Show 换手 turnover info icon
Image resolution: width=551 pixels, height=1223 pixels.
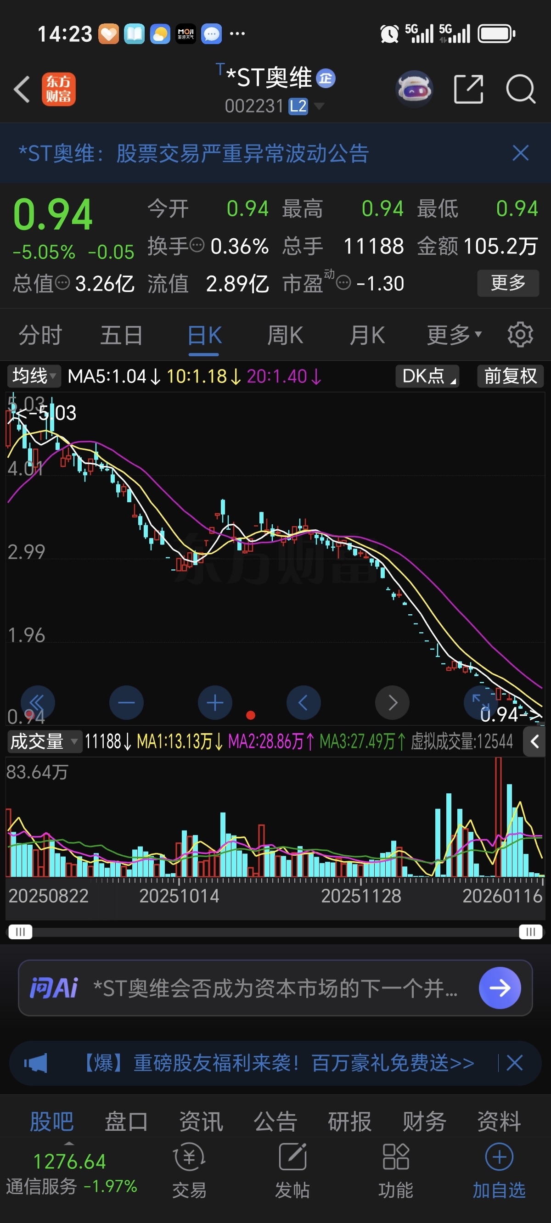click(x=197, y=246)
